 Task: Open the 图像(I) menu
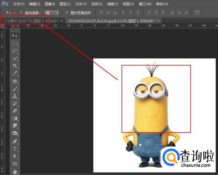coord(50,4)
